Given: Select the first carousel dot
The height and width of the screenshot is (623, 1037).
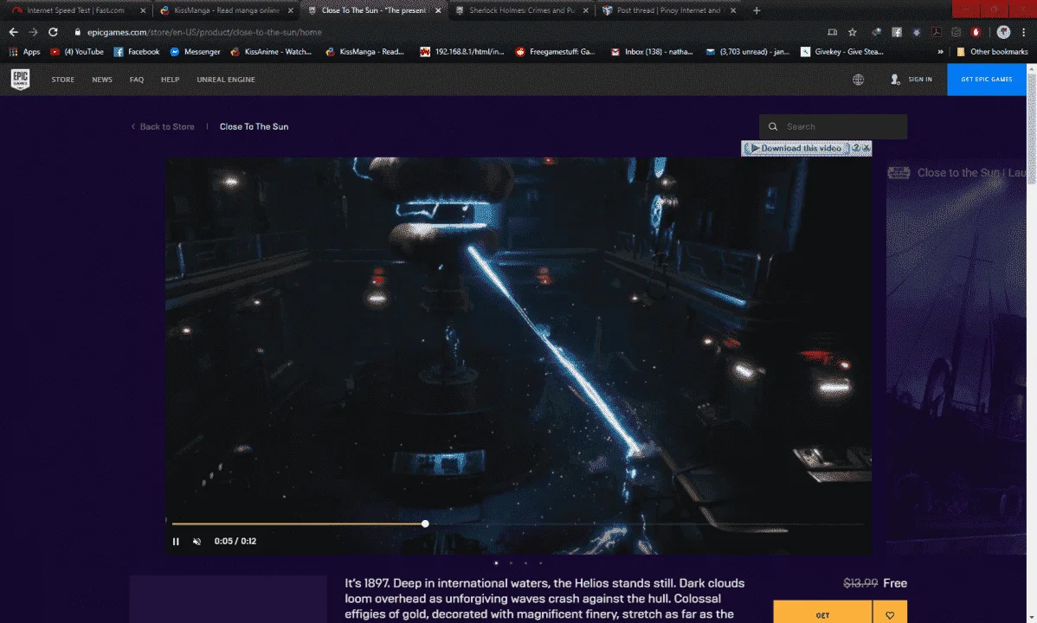Looking at the screenshot, I should click(x=496, y=562).
